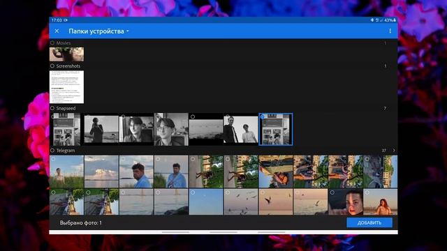Open the Screenshots document thumbnail

67,86
